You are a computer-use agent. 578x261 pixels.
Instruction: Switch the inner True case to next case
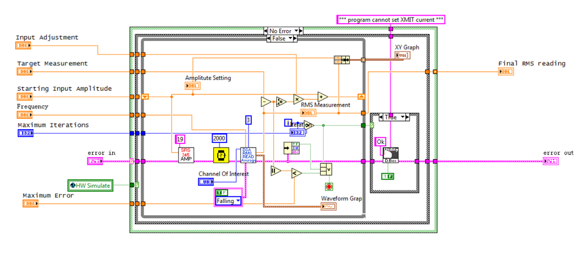[x=407, y=117]
